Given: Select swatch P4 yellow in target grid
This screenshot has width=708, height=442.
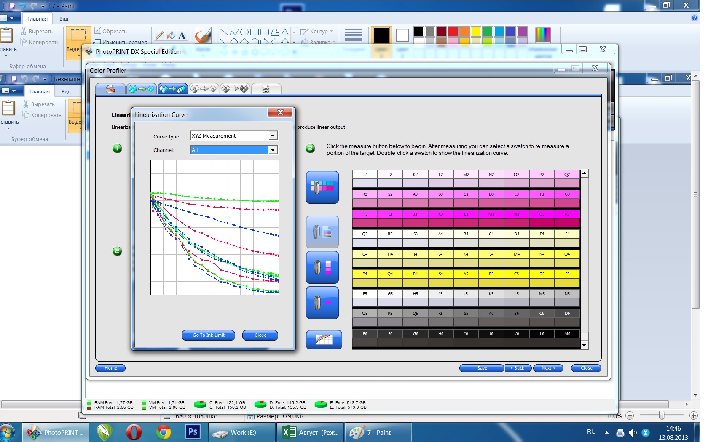Looking at the screenshot, I should (365, 278).
